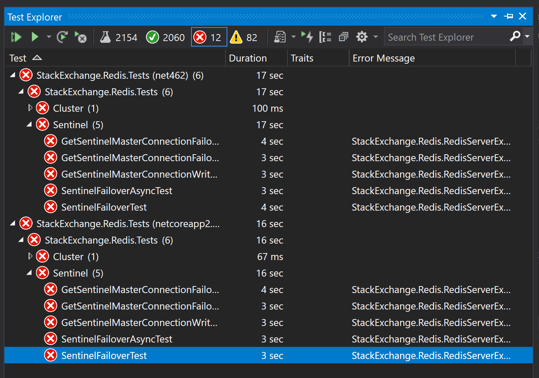Repeat the last test run
The height and width of the screenshot is (378, 539).
[62, 37]
